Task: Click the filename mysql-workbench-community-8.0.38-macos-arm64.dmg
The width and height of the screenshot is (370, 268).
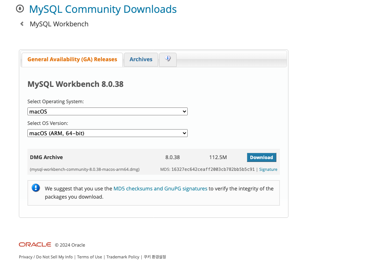Action: 85,169
